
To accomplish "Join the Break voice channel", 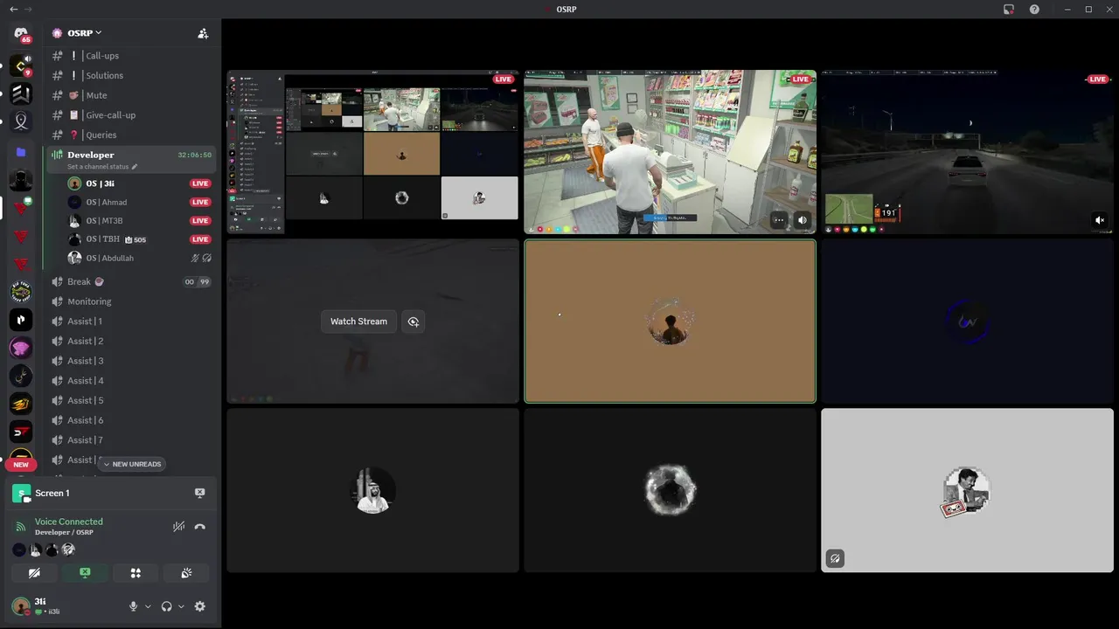I will click(x=131, y=281).
